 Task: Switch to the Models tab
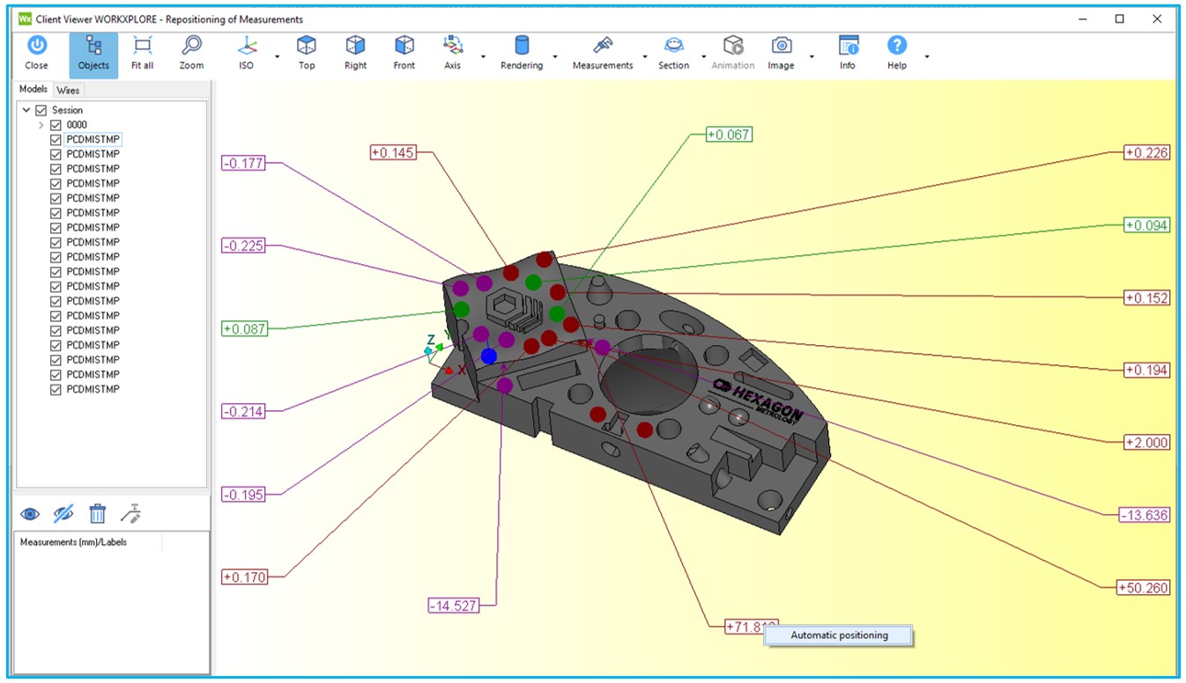(33, 90)
